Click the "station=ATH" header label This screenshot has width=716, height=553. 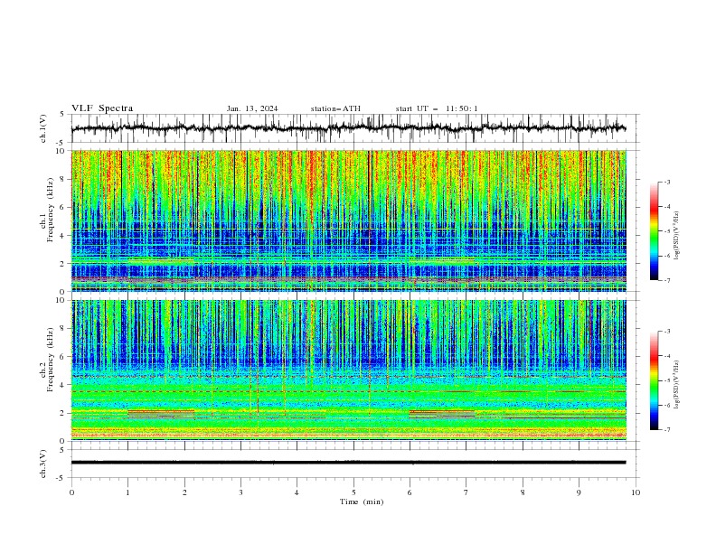[x=335, y=108]
